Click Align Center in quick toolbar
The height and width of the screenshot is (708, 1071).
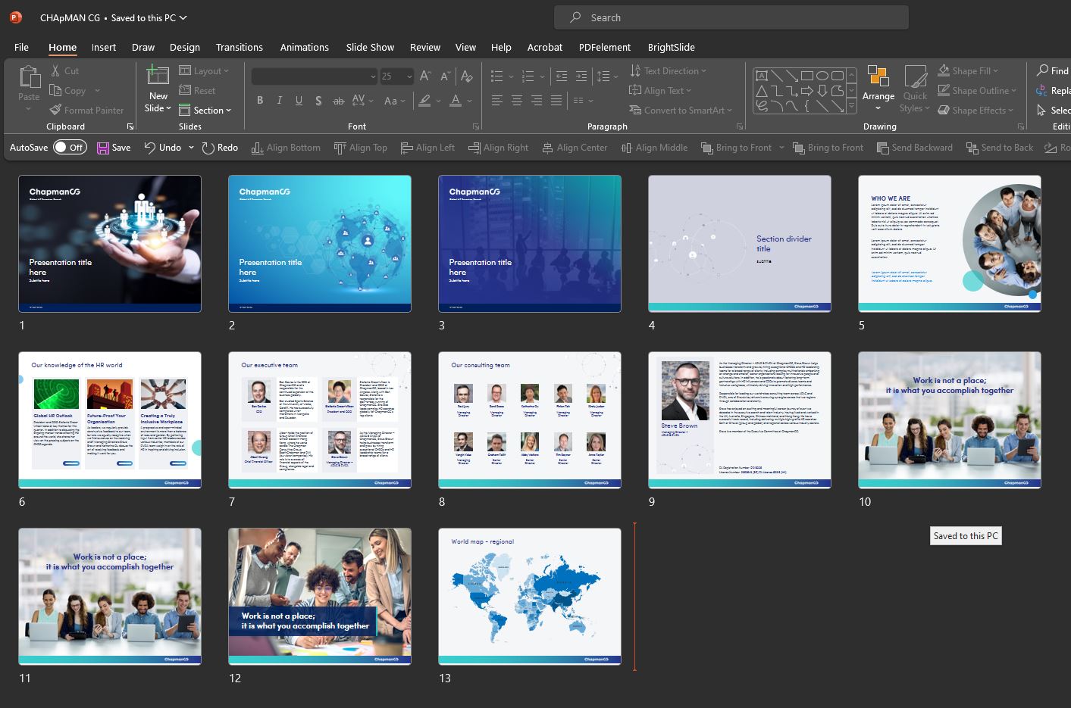point(575,148)
